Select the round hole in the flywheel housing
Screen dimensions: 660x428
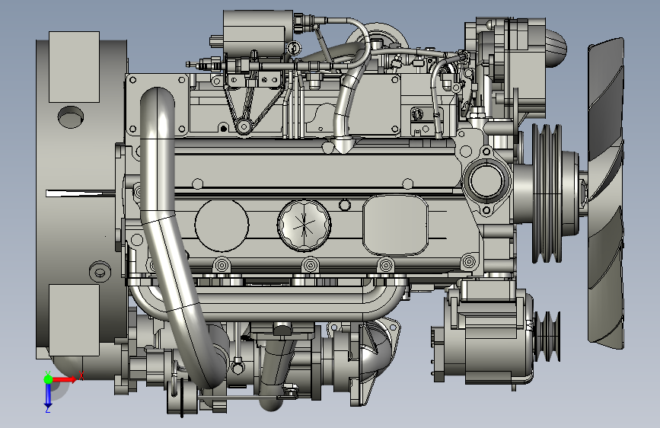coord(70,117)
